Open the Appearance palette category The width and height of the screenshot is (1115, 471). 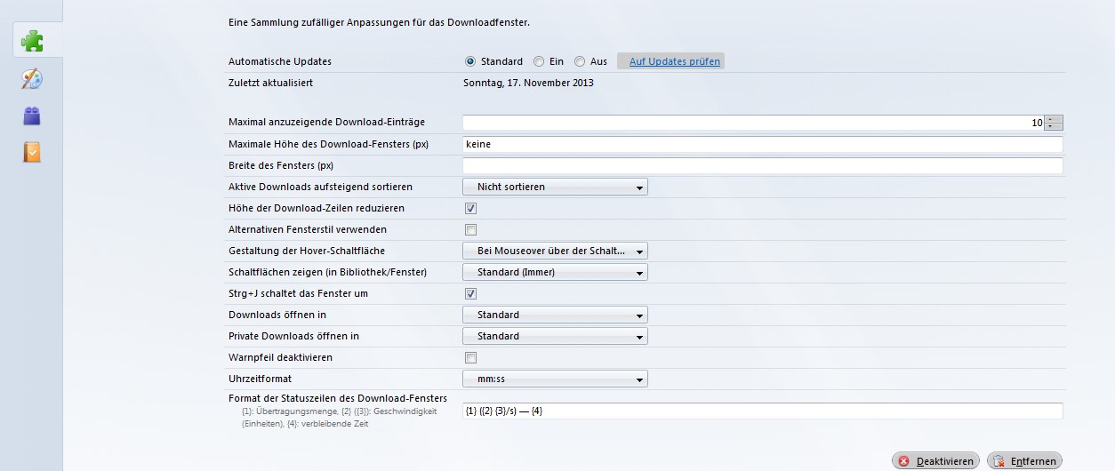(x=32, y=79)
